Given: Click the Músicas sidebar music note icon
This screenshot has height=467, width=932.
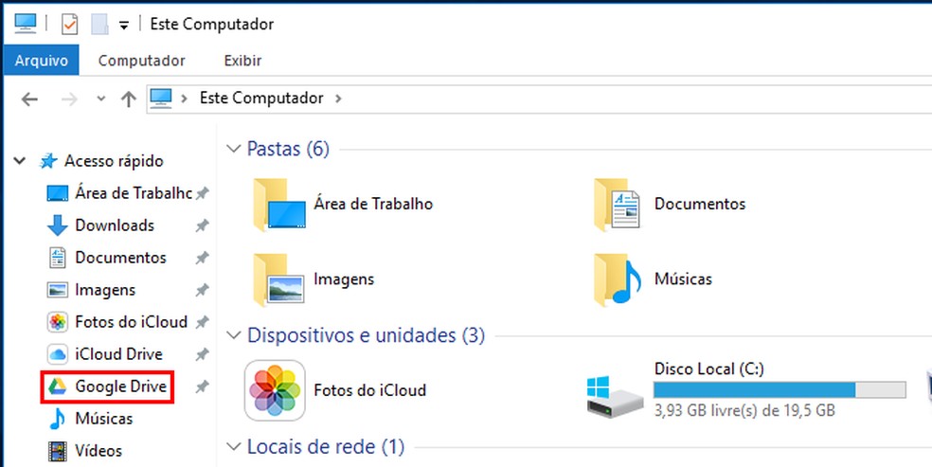Looking at the screenshot, I should point(57,419).
